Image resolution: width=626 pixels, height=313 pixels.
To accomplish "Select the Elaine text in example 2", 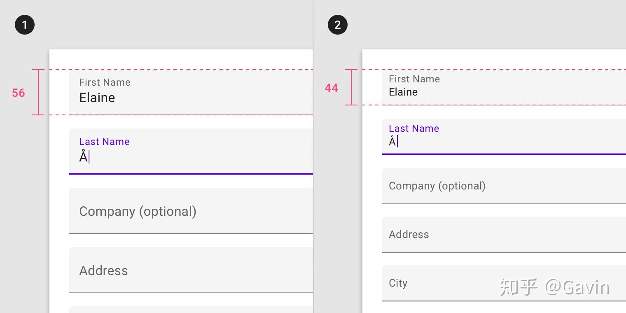I will [403, 92].
